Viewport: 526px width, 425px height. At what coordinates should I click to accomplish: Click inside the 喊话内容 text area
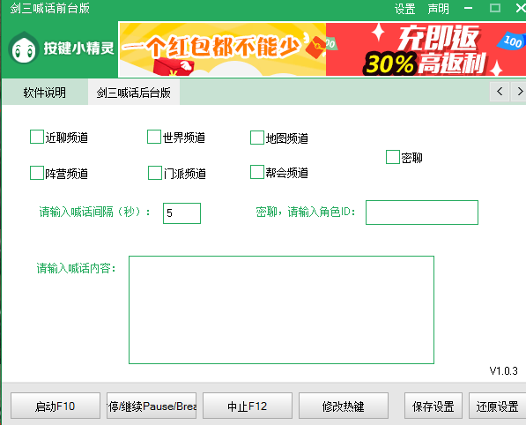pos(281,309)
